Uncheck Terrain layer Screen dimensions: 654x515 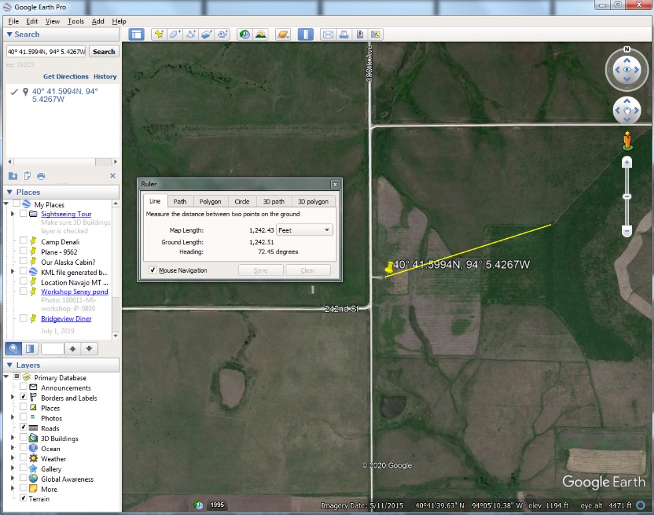pos(23,498)
